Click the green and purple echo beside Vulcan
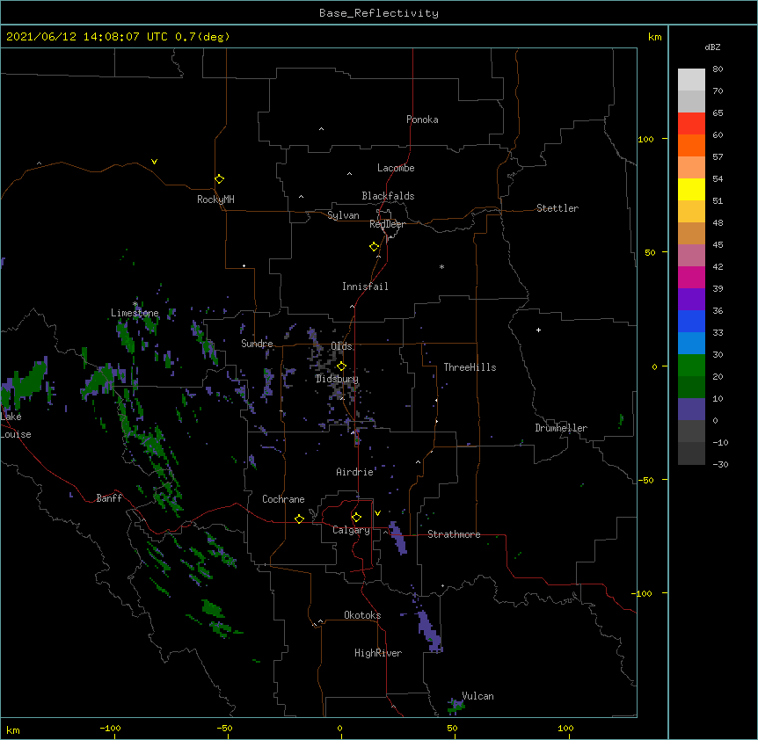This screenshot has height=740, width=758. pyautogui.click(x=456, y=705)
